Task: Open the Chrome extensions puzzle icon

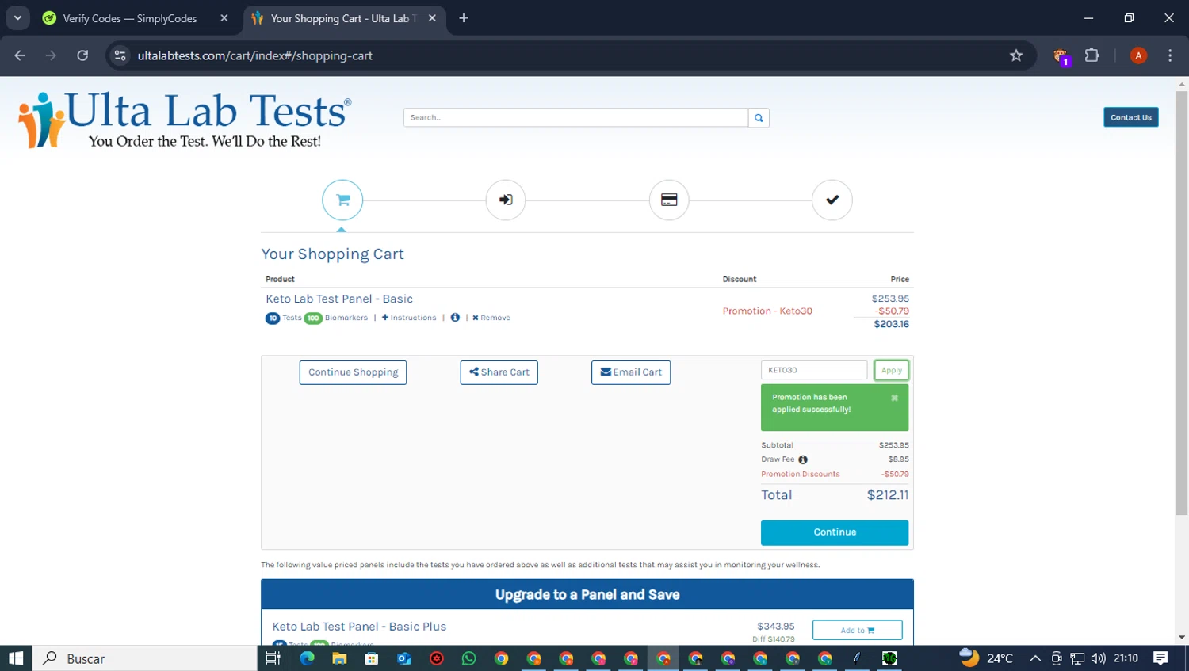Action: pos(1092,55)
